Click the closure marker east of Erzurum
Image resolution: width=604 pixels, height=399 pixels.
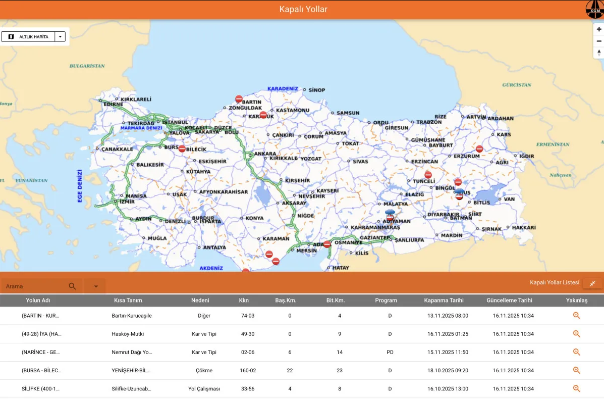tap(479, 149)
